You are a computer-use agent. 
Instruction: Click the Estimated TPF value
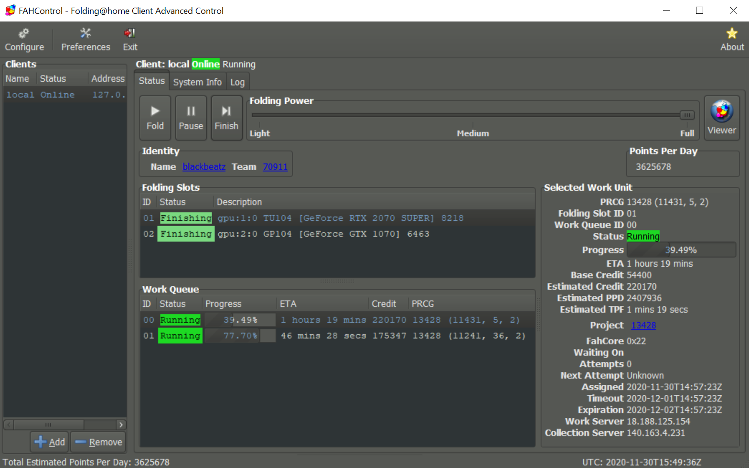point(657,310)
